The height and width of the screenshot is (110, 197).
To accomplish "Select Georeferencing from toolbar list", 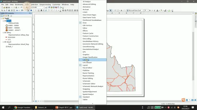I will tap(93, 47).
